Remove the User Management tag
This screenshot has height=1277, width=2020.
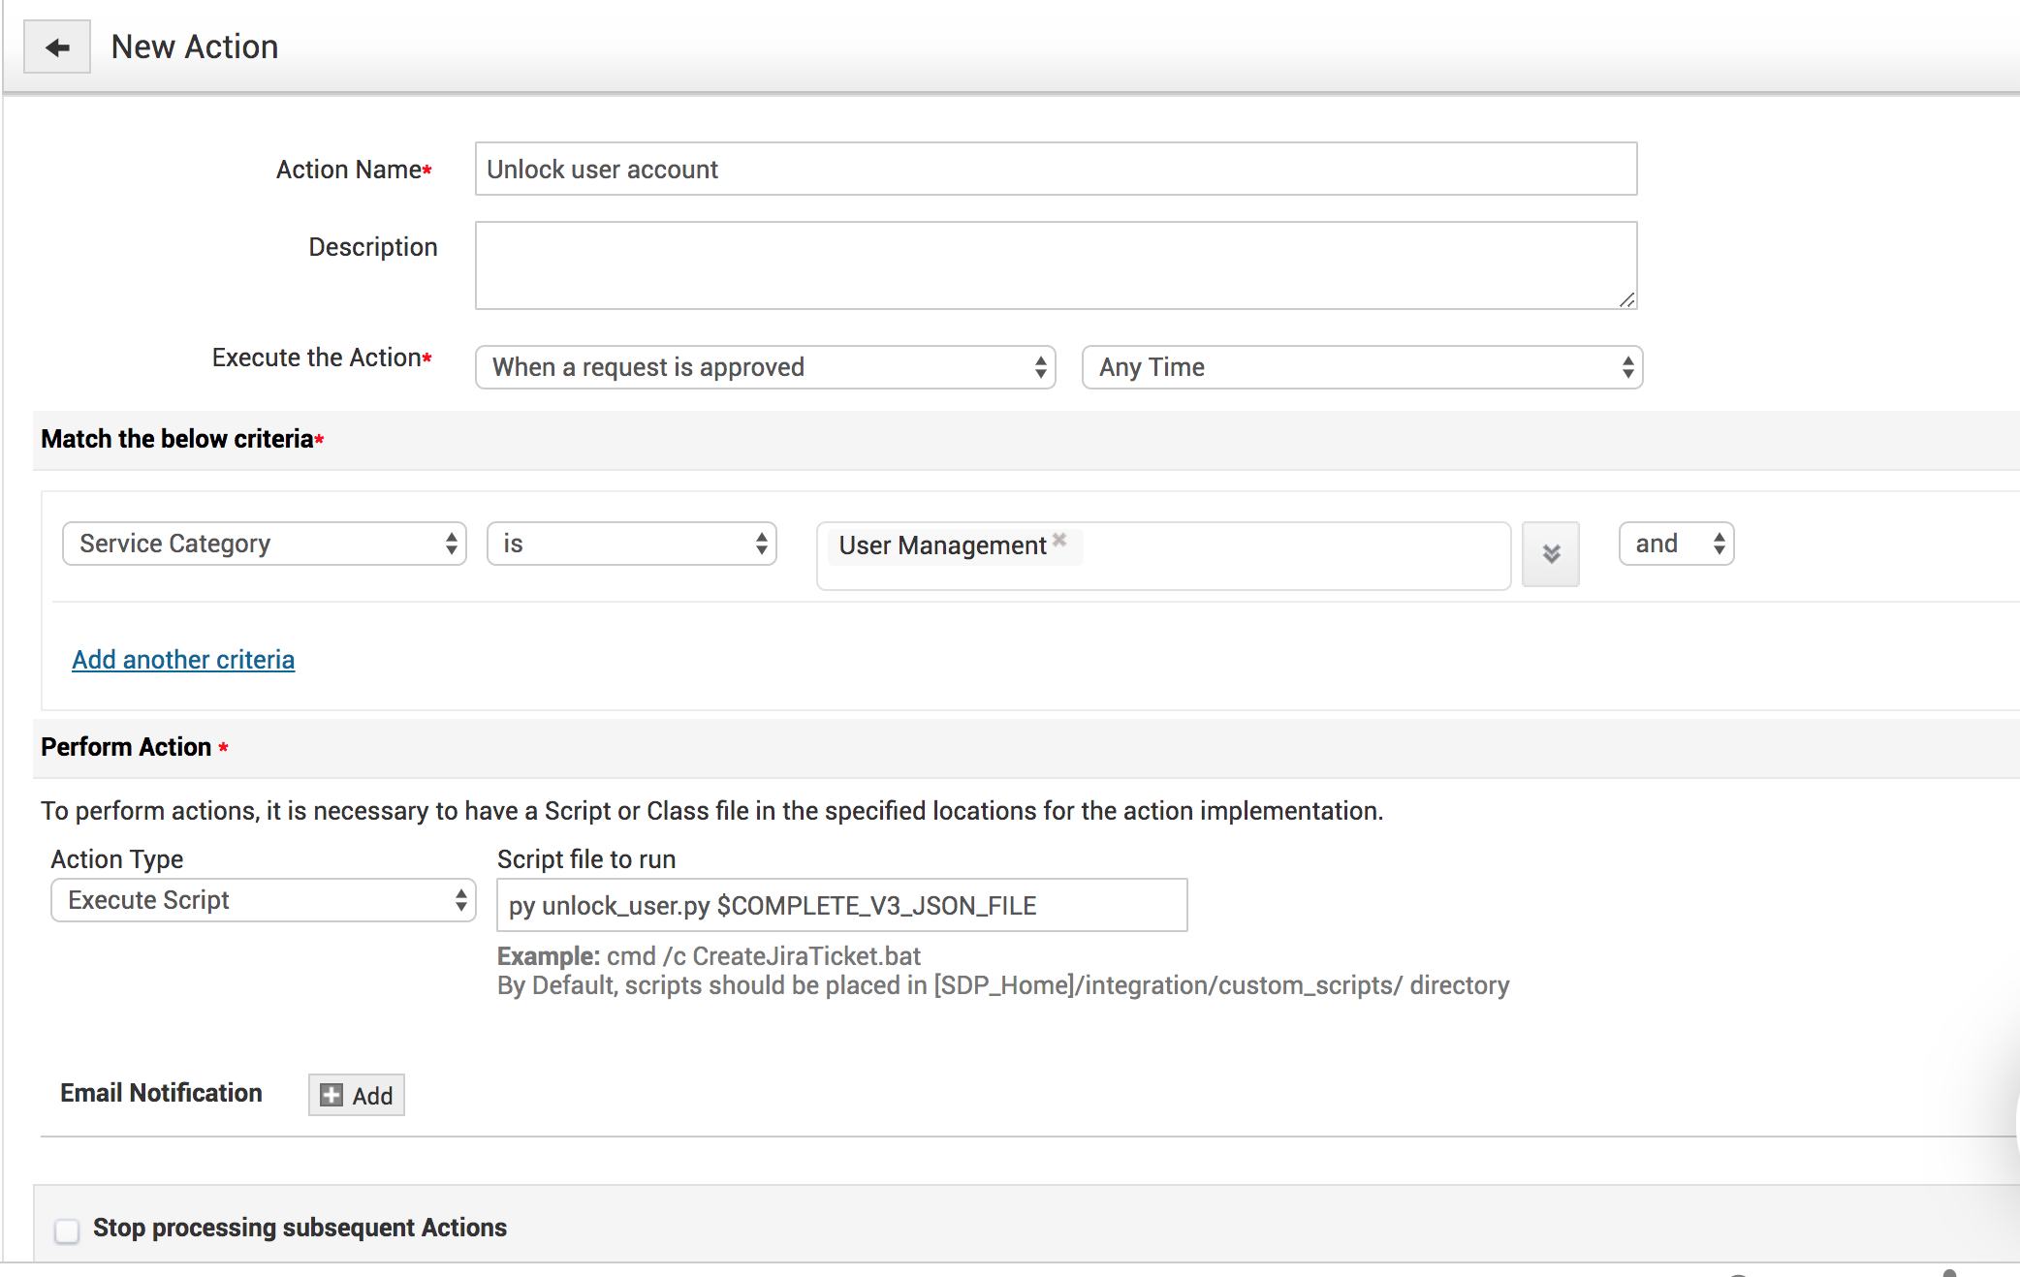coord(1059,540)
